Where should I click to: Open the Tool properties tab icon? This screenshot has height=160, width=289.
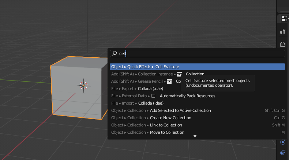pos(282,31)
